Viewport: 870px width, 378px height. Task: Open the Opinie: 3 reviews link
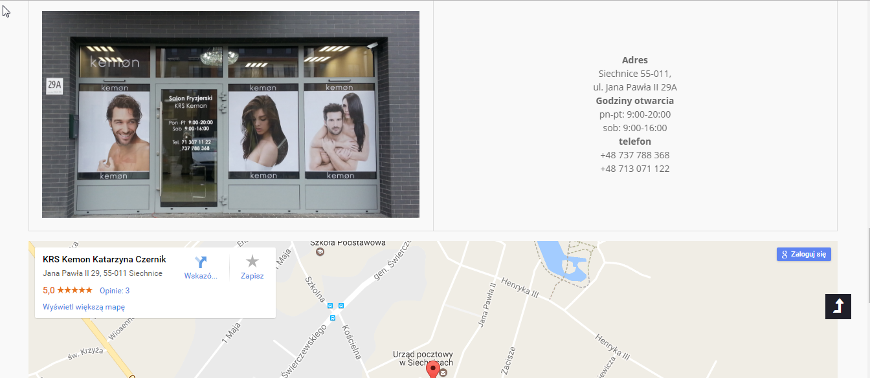(x=115, y=291)
